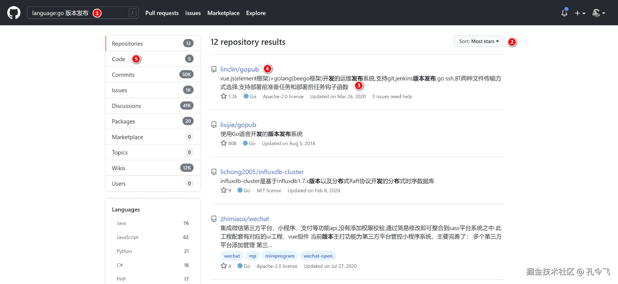
Task: Open the user avatar menu
Action: coord(599,13)
